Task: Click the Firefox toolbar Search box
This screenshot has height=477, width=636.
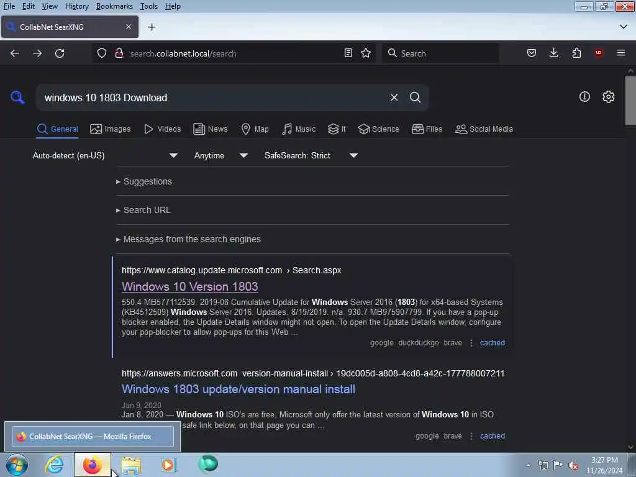Action: [x=441, y=53]
